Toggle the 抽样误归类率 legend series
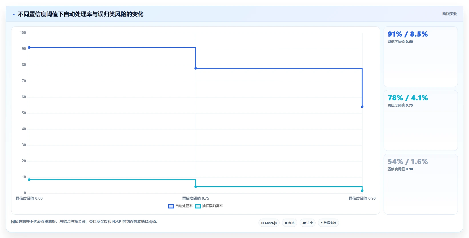 click(209, 206)
